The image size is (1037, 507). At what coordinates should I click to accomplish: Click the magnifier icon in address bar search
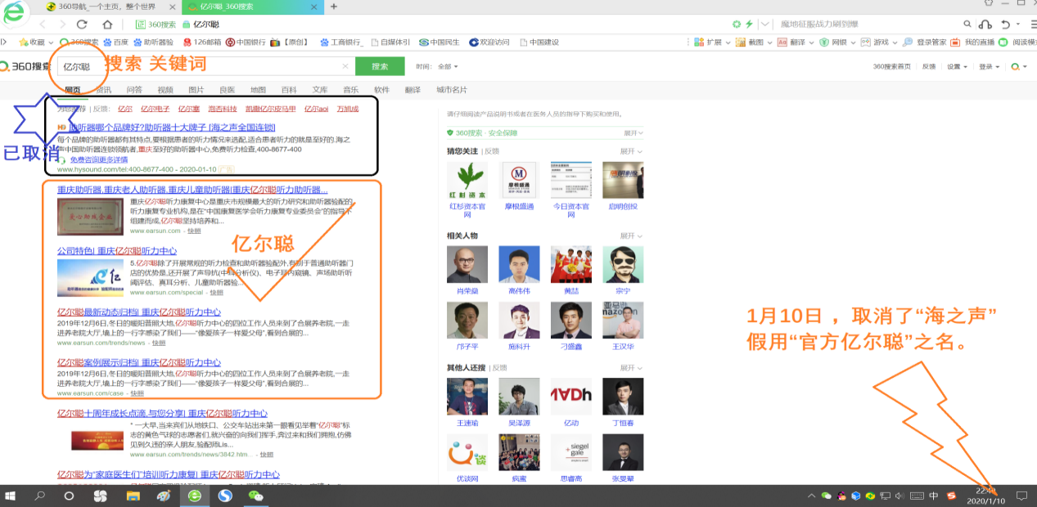tap(967, 25)
